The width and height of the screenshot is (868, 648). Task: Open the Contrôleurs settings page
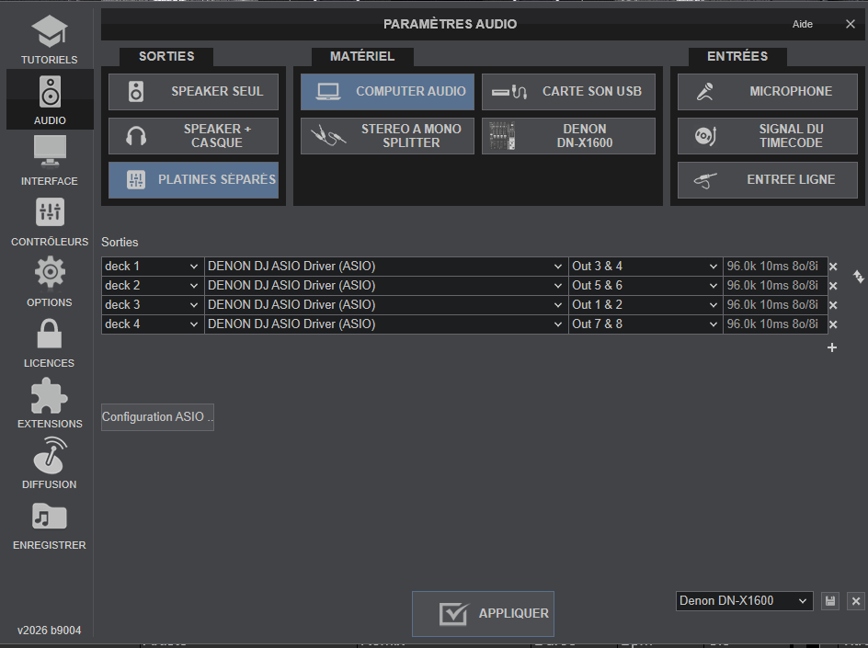49,221
